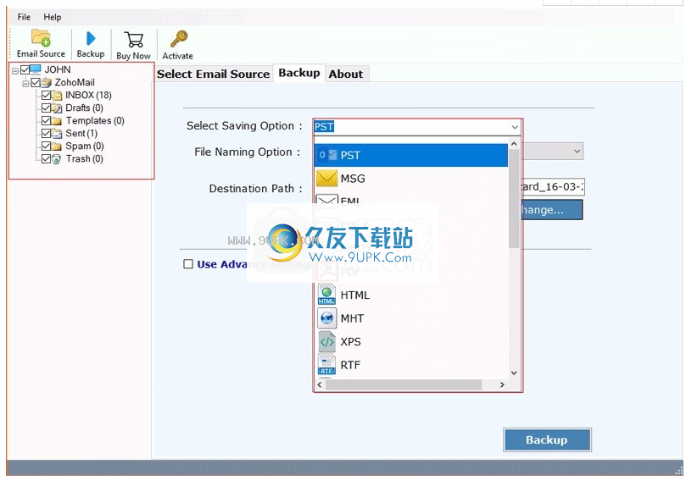Click the dropdown list horizontal scrollbar thumb

click(x=404, y=384)
